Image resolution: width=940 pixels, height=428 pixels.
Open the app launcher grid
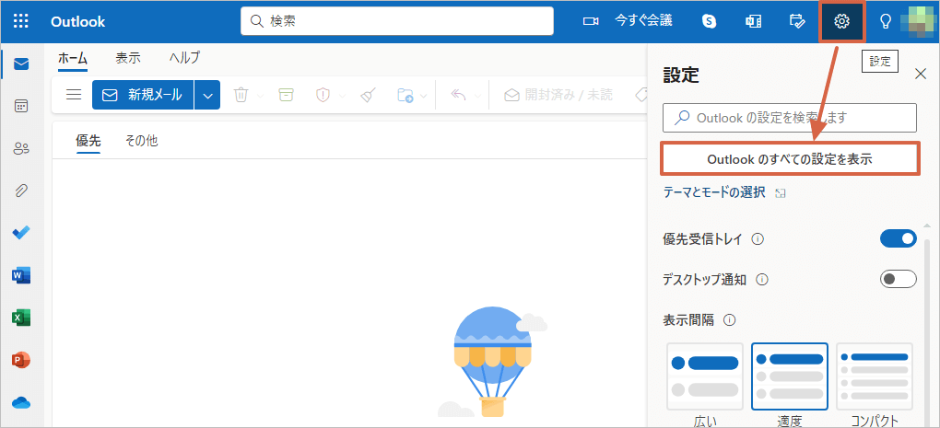tap(21, 21)
